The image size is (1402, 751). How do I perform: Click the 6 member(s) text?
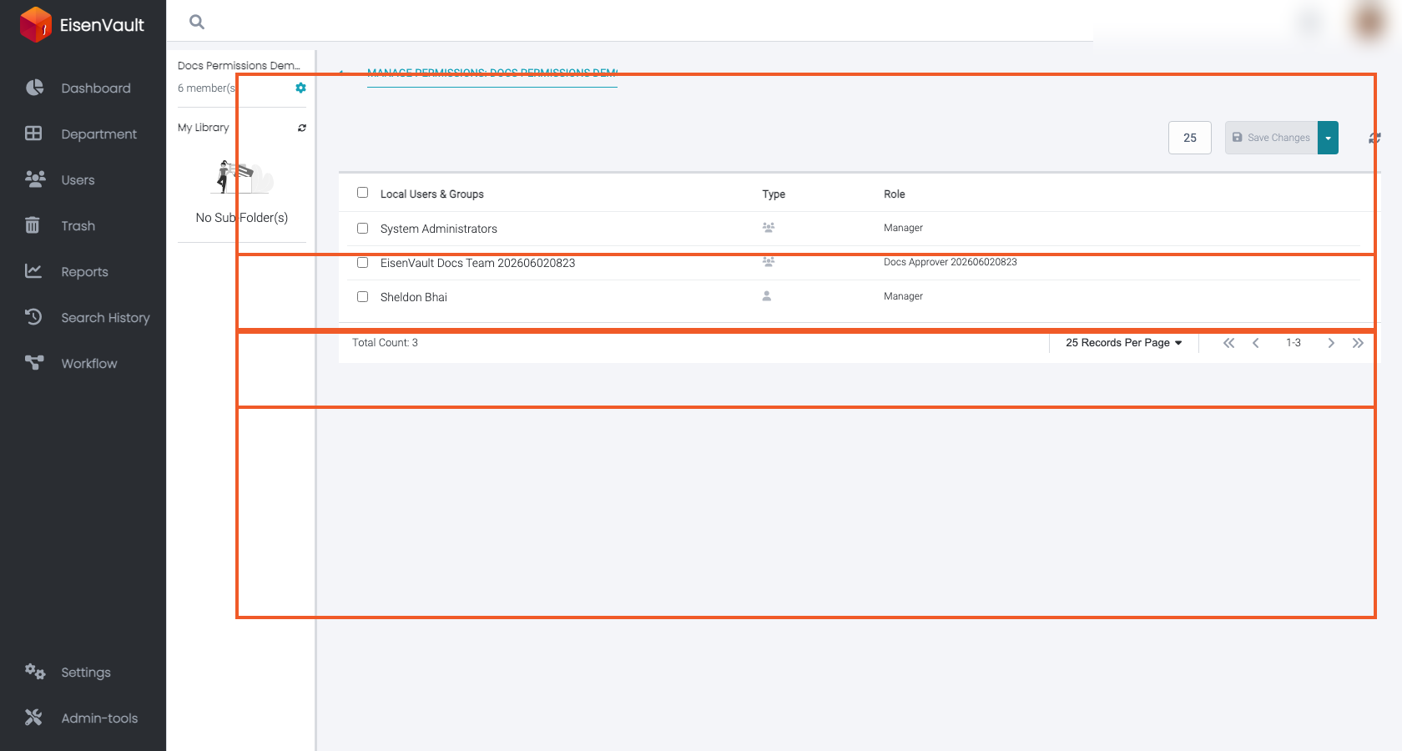click(x=207, y=88)
